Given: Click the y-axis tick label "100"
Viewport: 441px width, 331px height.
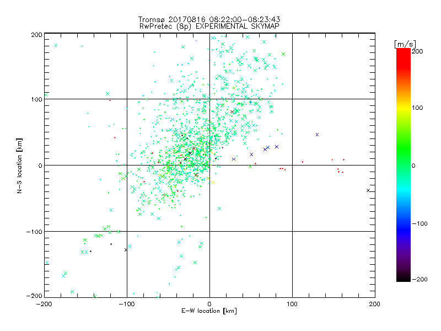Looking at the screenshot, I should pos(36,99).
